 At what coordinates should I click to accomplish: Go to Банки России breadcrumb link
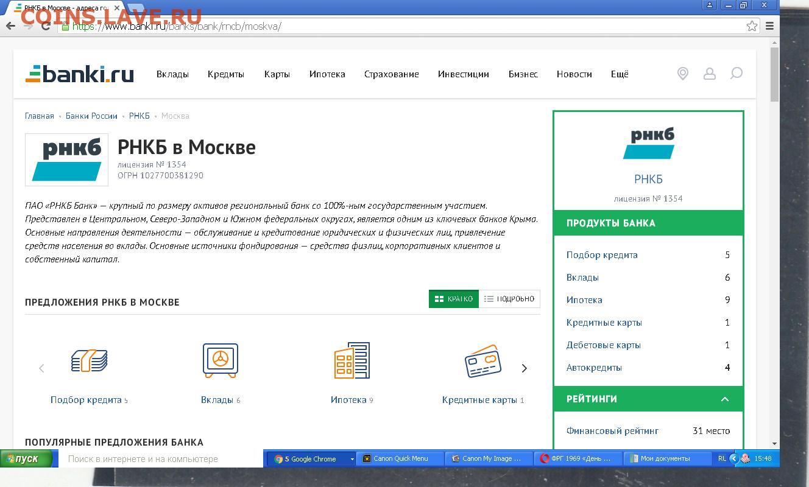pyautogui.click(x=91, y=116)
